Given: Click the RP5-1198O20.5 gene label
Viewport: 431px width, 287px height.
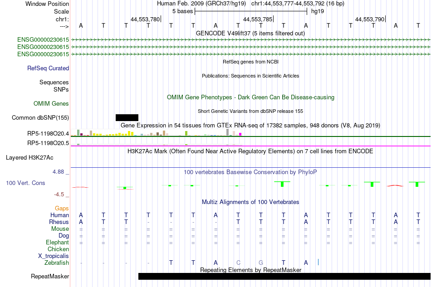Looking at the screenshot, I should pyautogui.click(x=48, y=143).
